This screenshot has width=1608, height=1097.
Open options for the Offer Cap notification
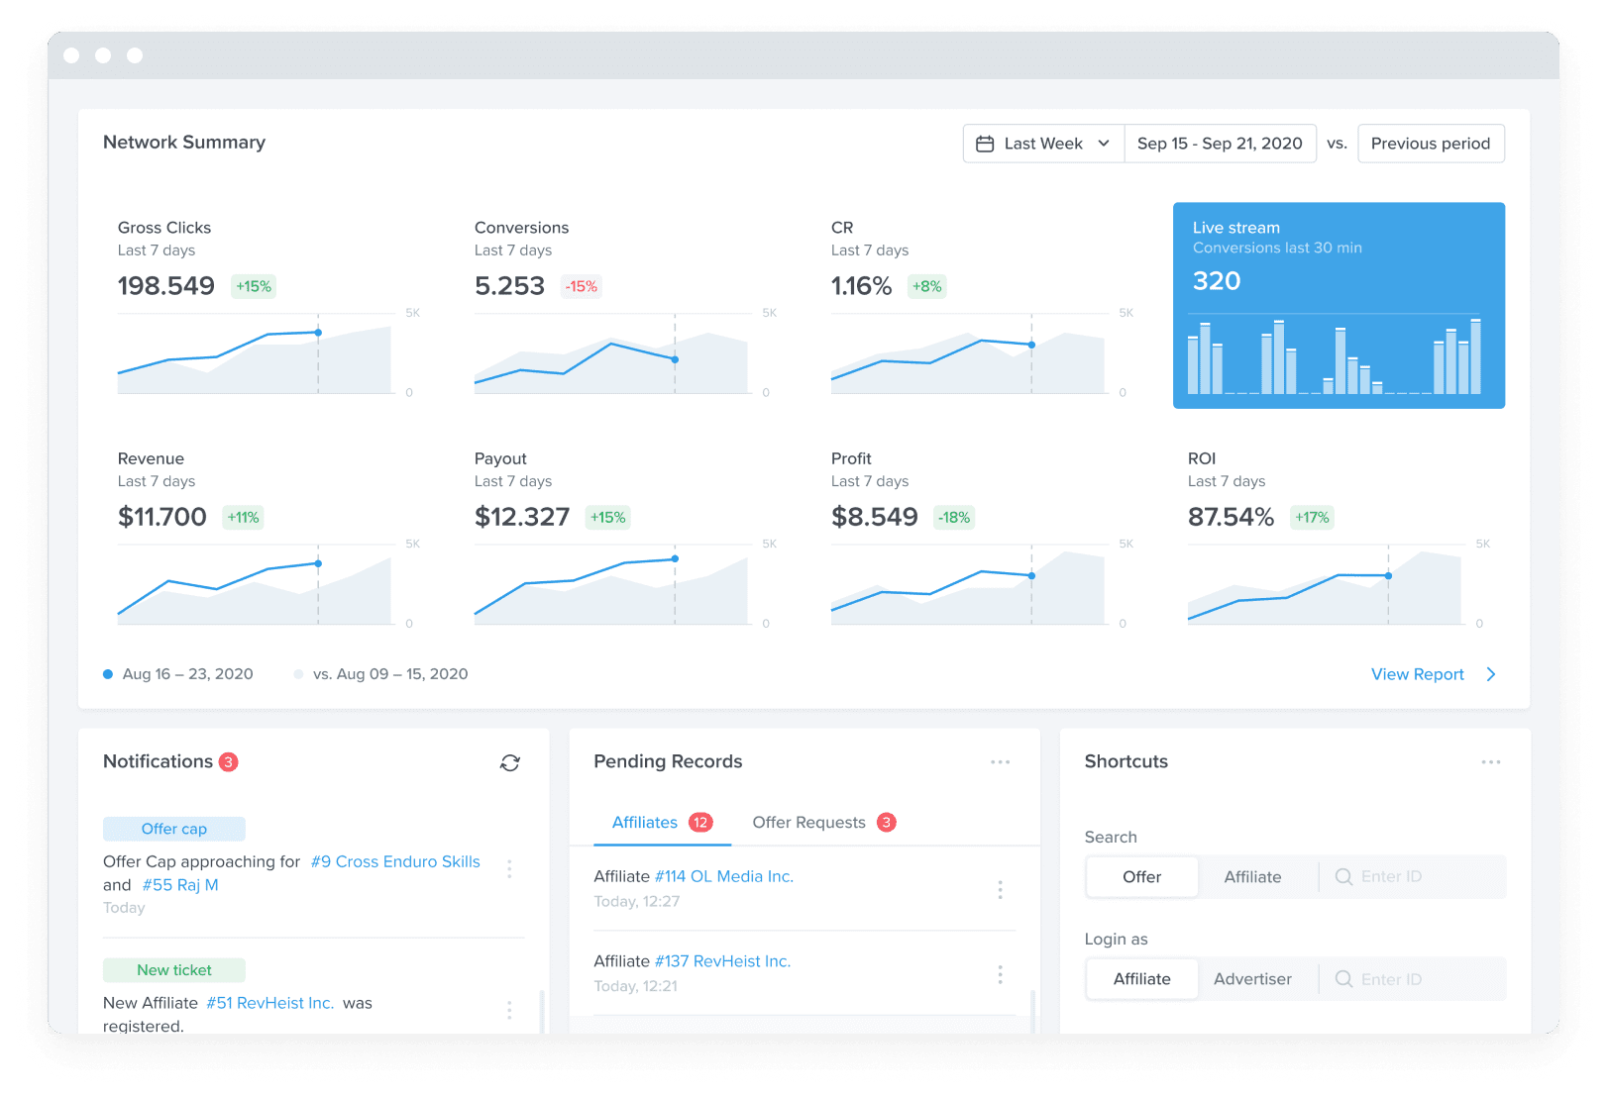[x=509, y=868]
